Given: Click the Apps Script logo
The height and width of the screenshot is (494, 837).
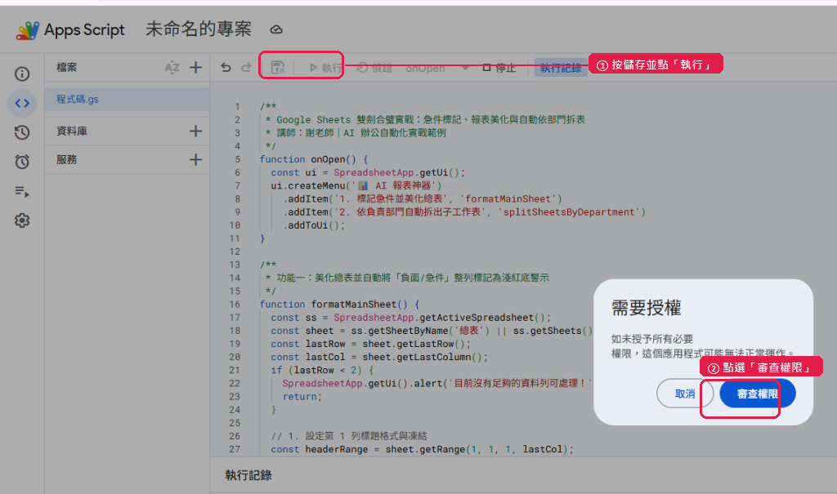Looking at the screenshot, I should tap(28, 30).
